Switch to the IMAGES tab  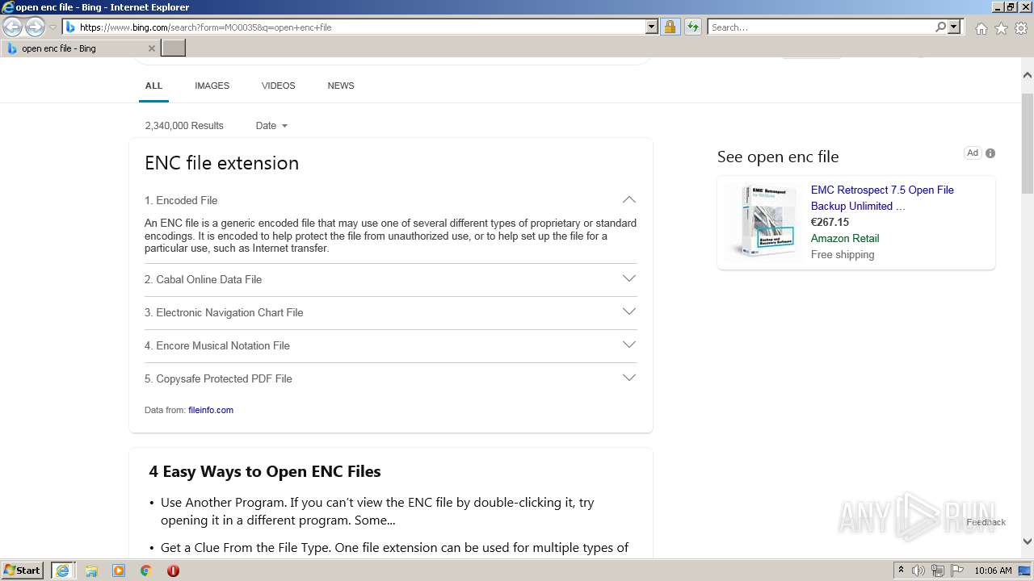pos(212,86)
